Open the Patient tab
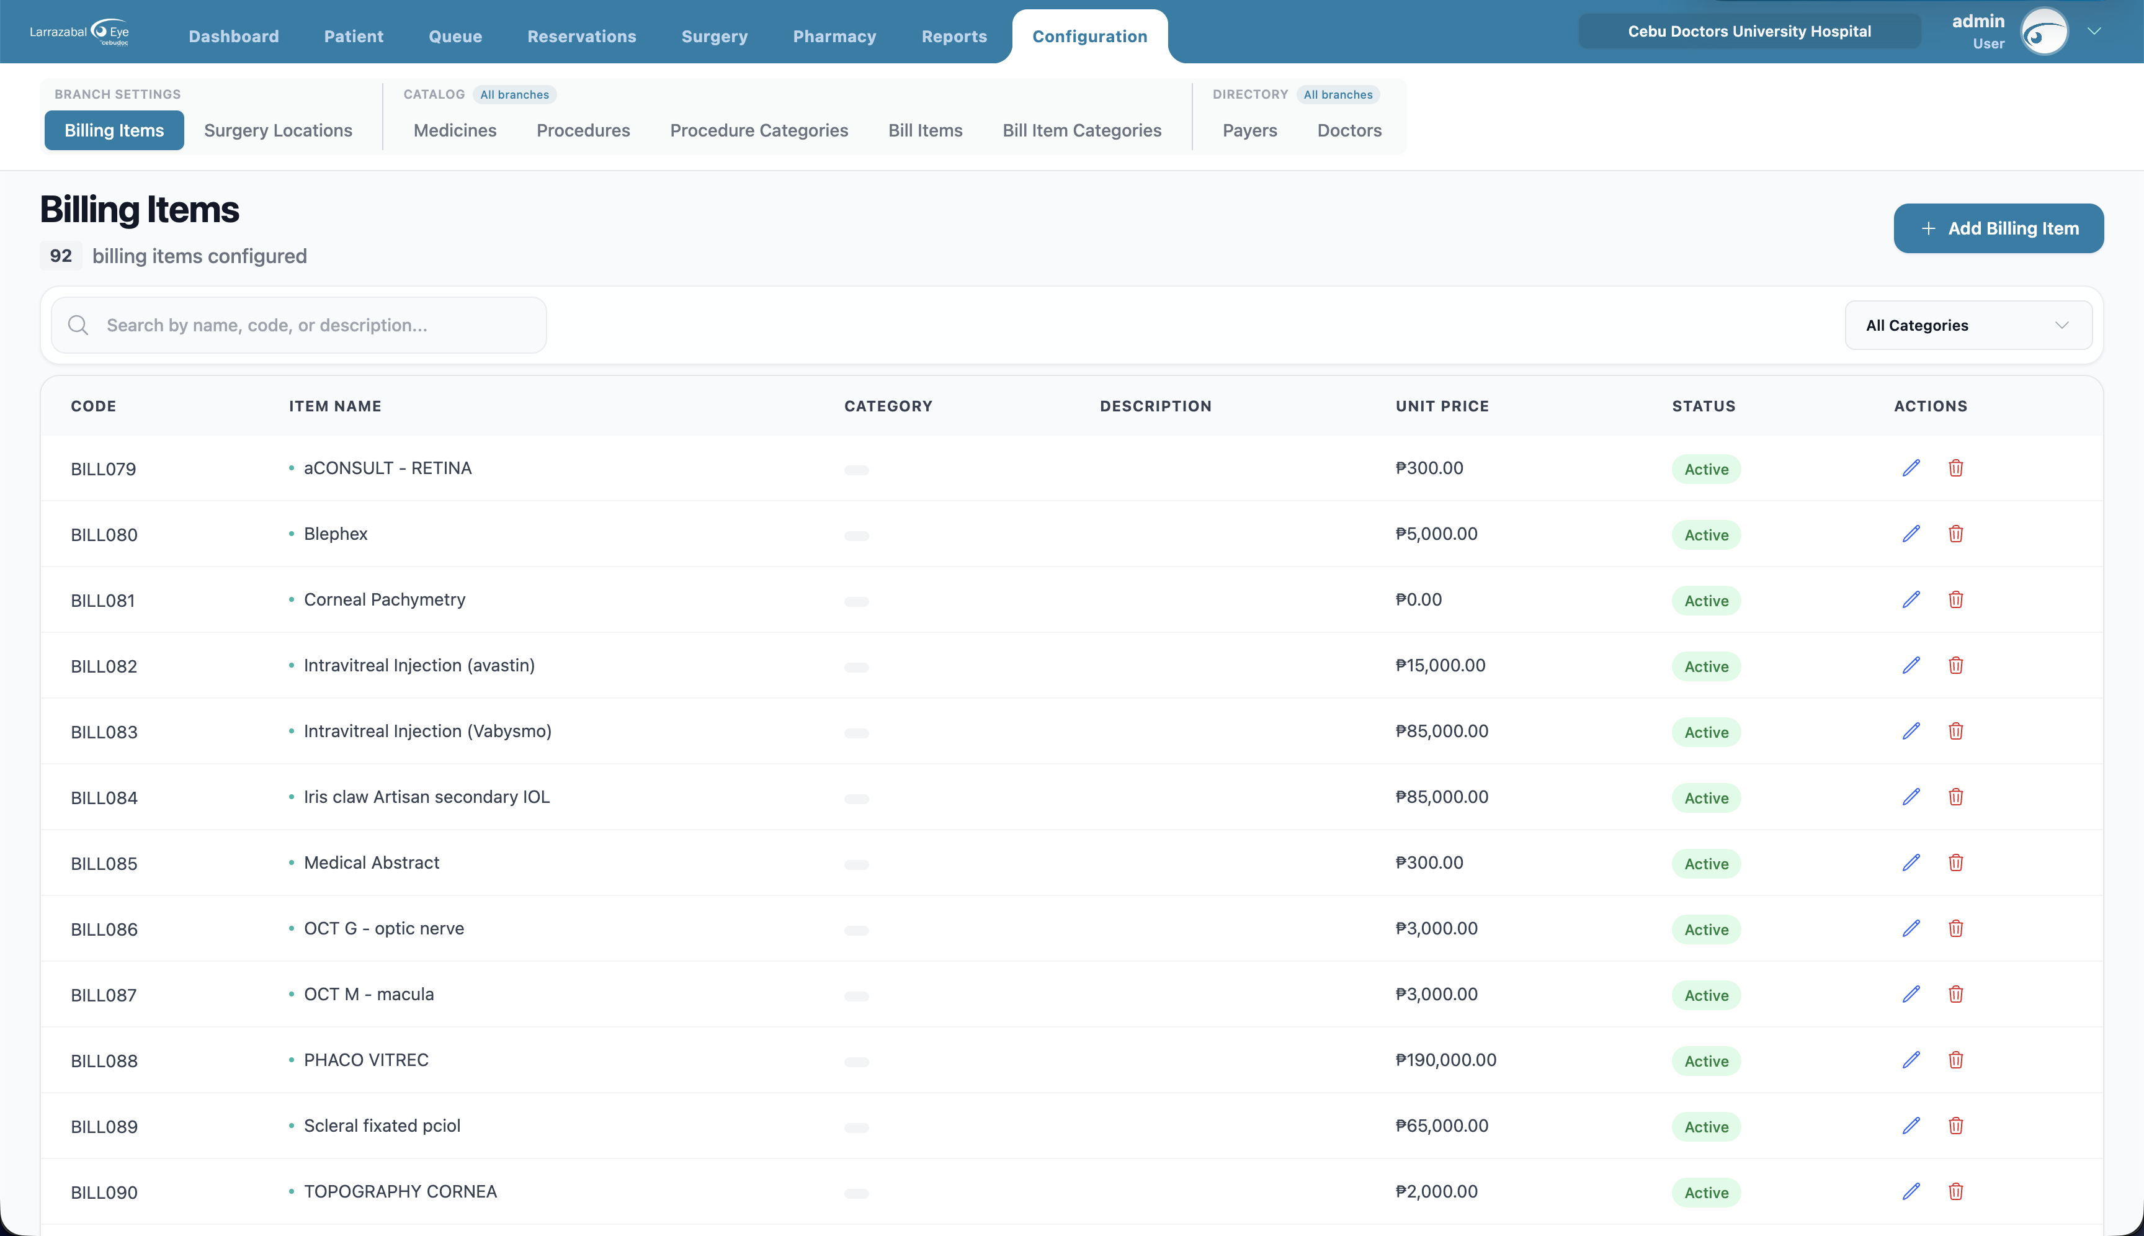Viewport: 2144px width, 1236px height. [353, 37]
